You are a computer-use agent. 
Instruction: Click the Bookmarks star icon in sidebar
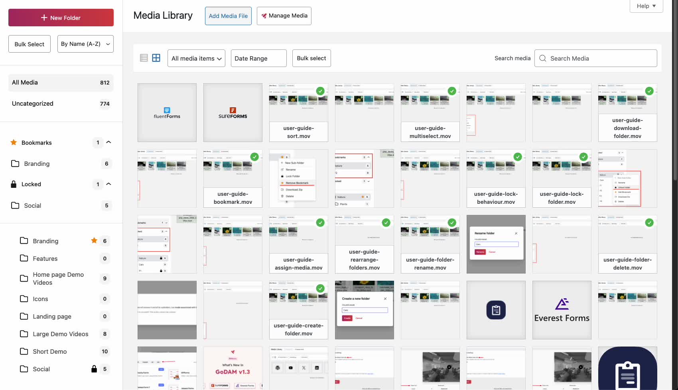[x=13, y=142]
